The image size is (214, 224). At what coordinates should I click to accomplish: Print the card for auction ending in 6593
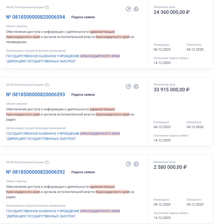pos(136,86)
